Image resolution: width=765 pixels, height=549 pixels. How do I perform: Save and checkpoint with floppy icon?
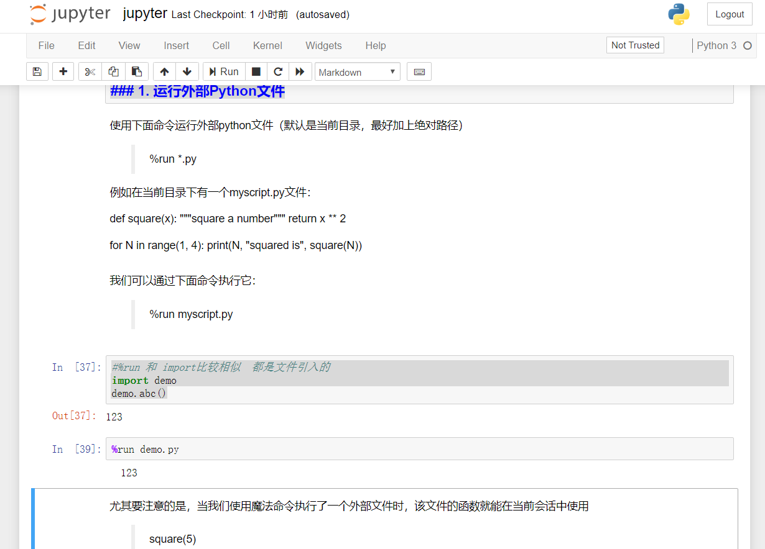[37, 71]
